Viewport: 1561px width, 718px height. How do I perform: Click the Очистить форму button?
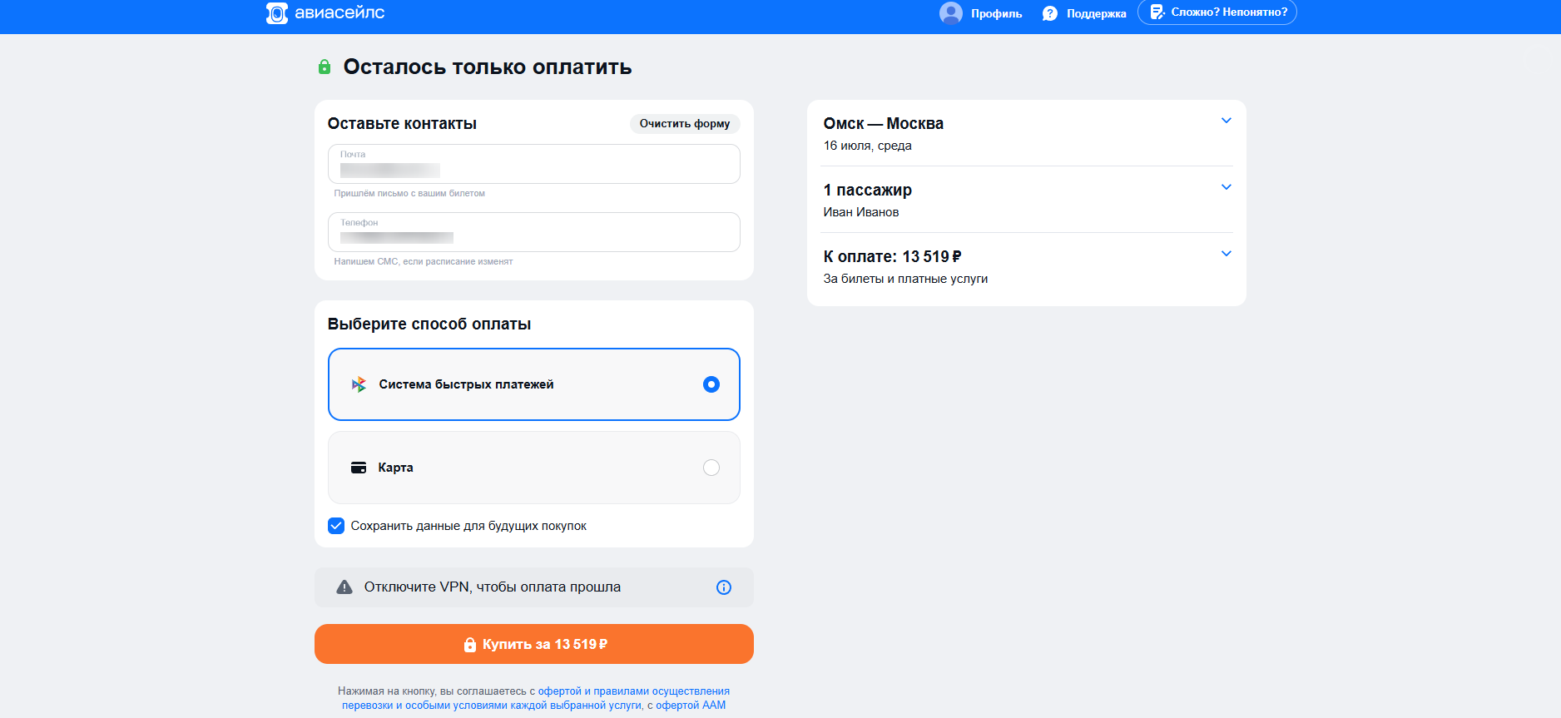click(x=685, y=123)
